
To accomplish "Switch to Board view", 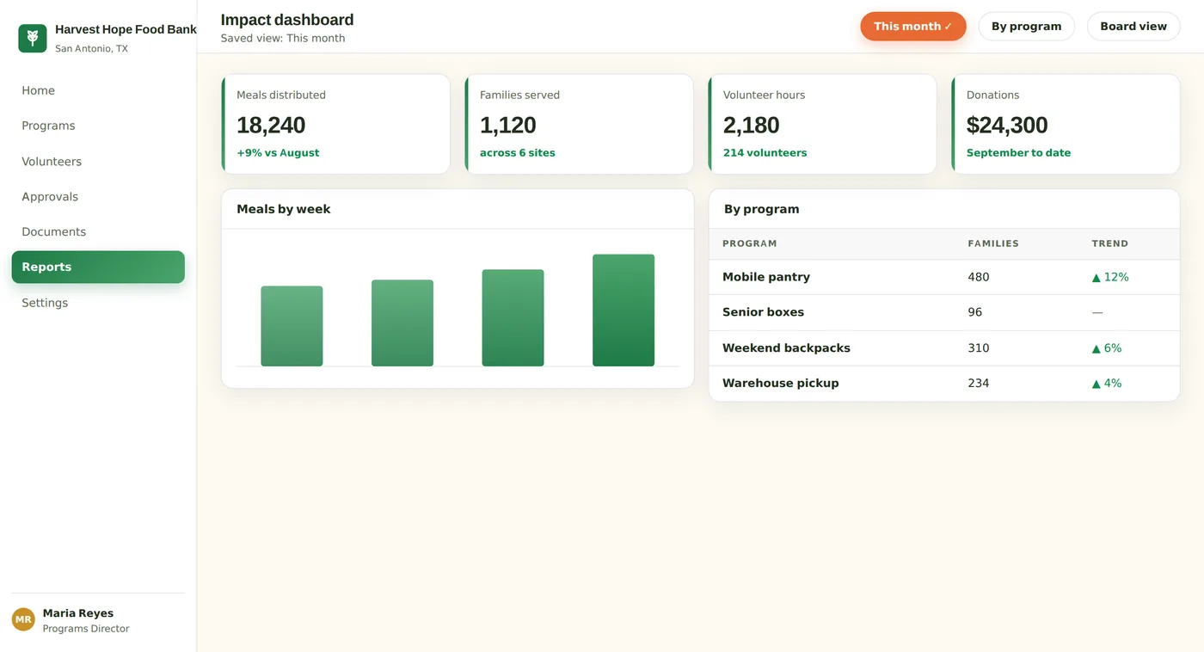I will [x=1133, y=27].
